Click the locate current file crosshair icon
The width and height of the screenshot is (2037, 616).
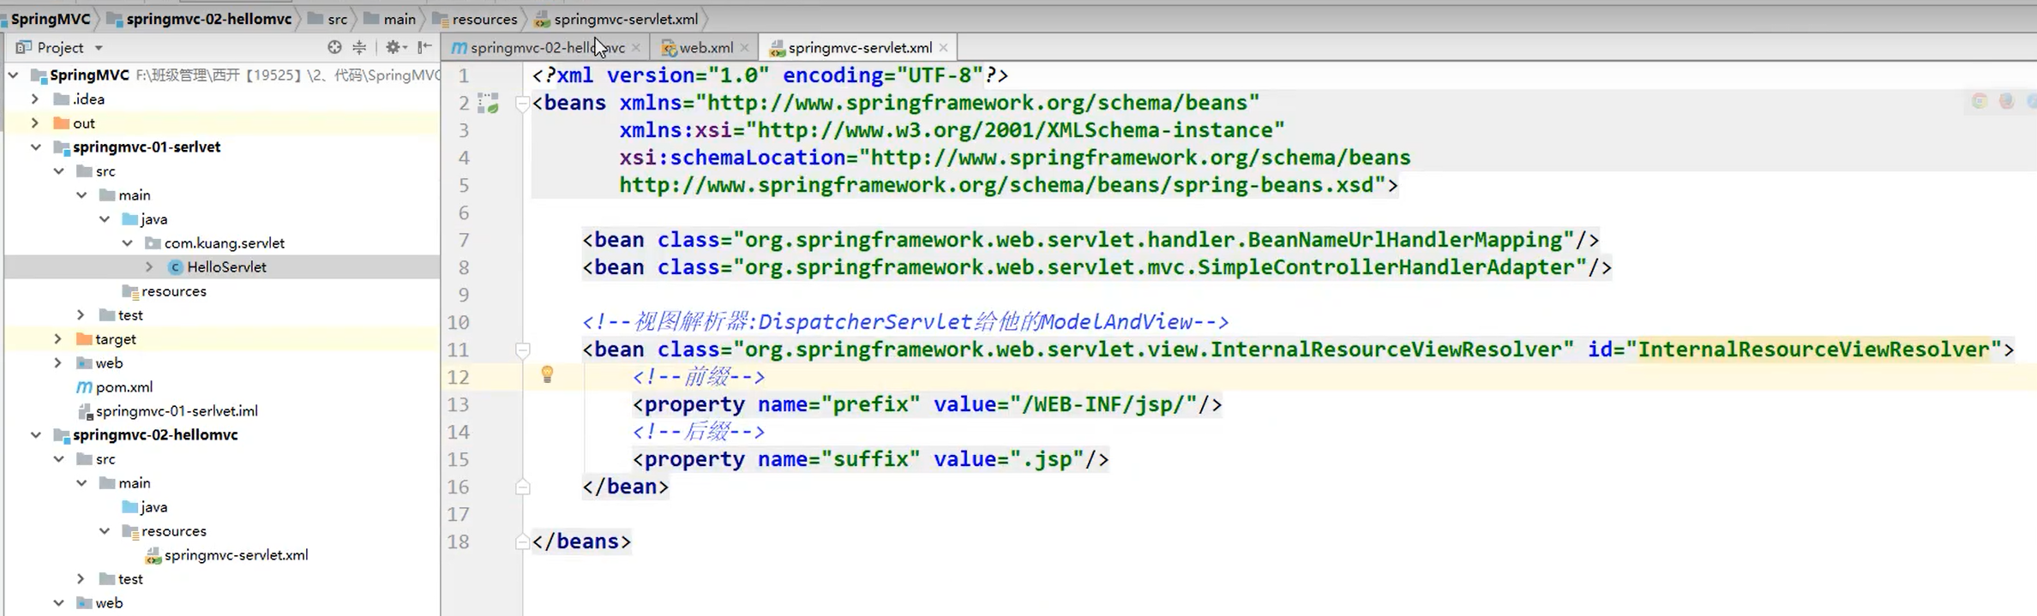coord(334,47)
